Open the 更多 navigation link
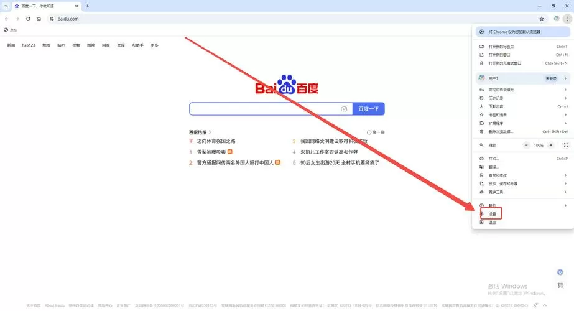 pos(154,45)
